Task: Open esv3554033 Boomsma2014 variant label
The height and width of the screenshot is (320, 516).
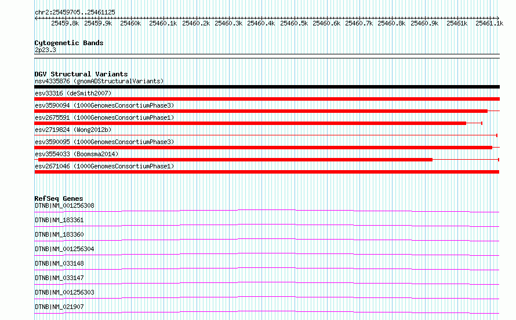Action: click(x=77, y=154)
